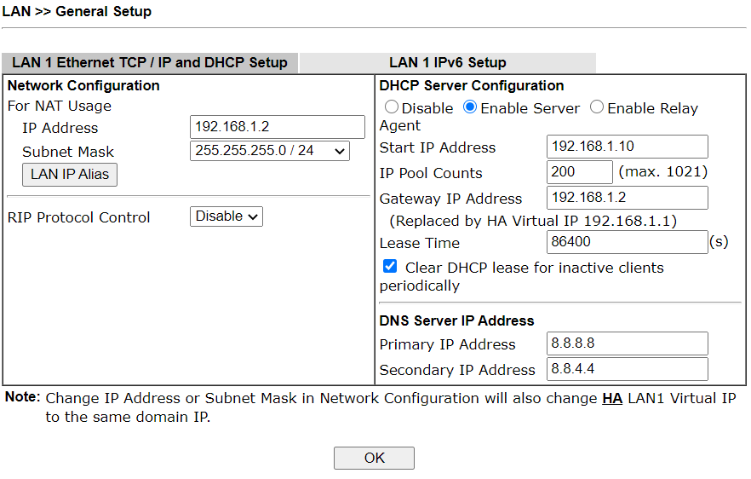
Task: Focus the Primary IP Address DNS field
Action: coord(627,343)
